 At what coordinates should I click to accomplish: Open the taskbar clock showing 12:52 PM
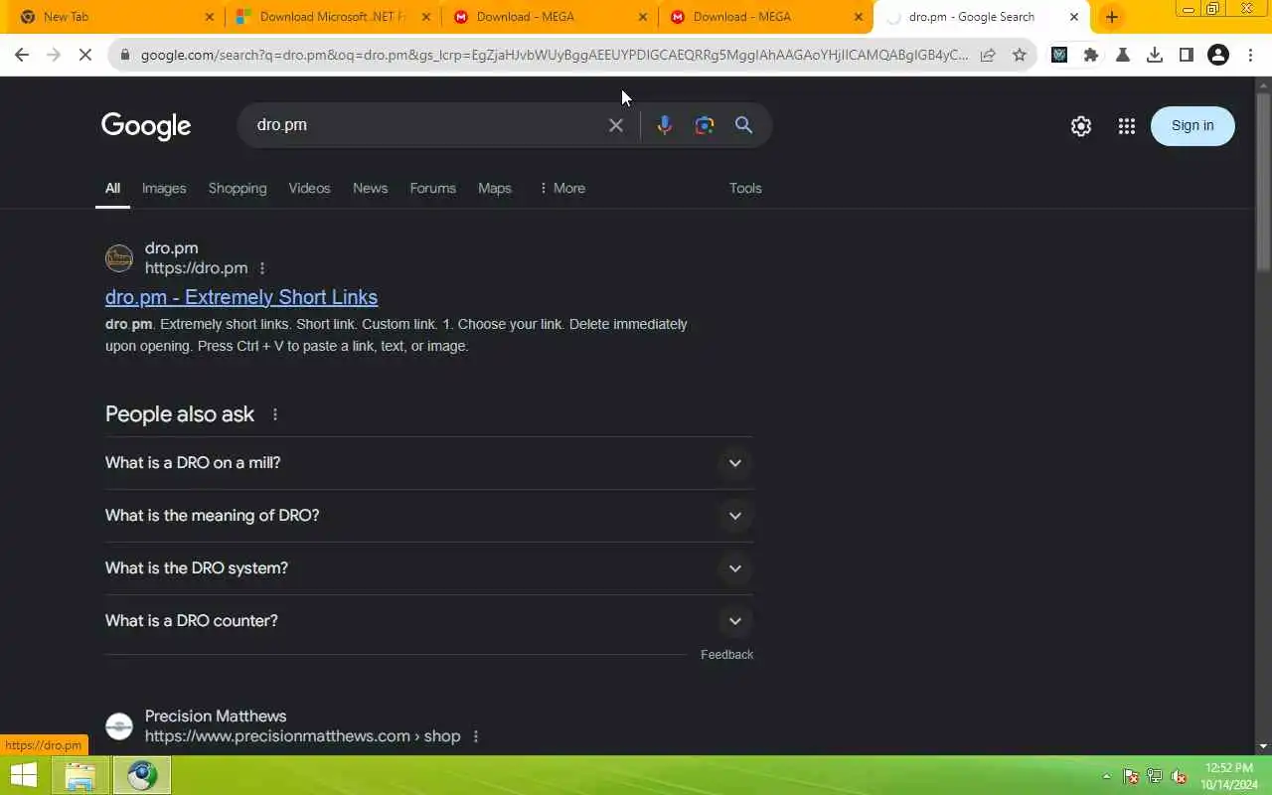pos(1228,776)
